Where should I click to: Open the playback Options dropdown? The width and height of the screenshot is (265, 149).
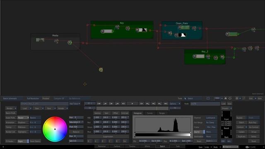coord(175,103)
